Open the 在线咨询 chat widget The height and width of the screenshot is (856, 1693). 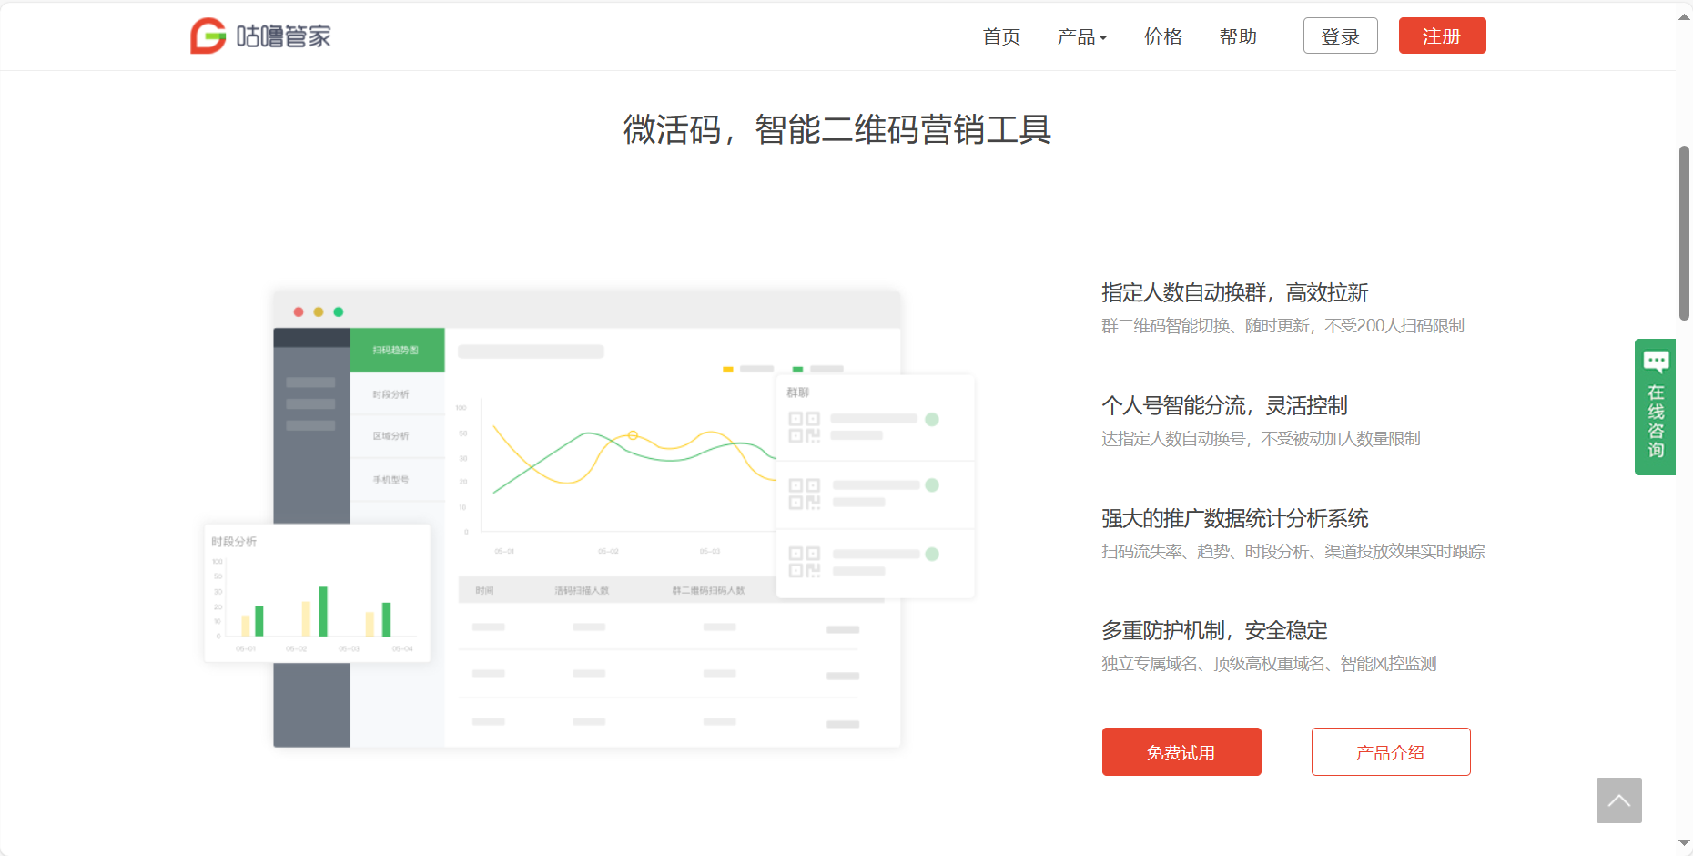(x=1655, y=407)
